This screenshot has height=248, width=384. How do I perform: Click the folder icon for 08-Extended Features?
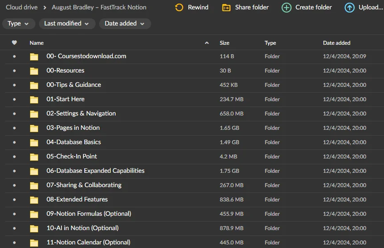[34, 200]
